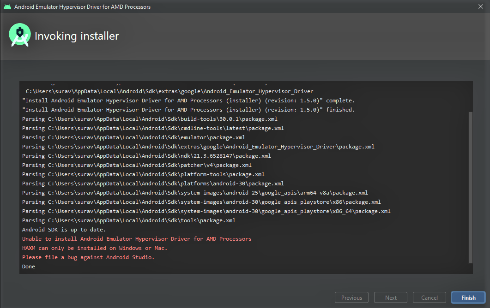The width and height of the screenshot is (490, 308).
Task: Click the 'Done' log line
Action: point(29,267)
